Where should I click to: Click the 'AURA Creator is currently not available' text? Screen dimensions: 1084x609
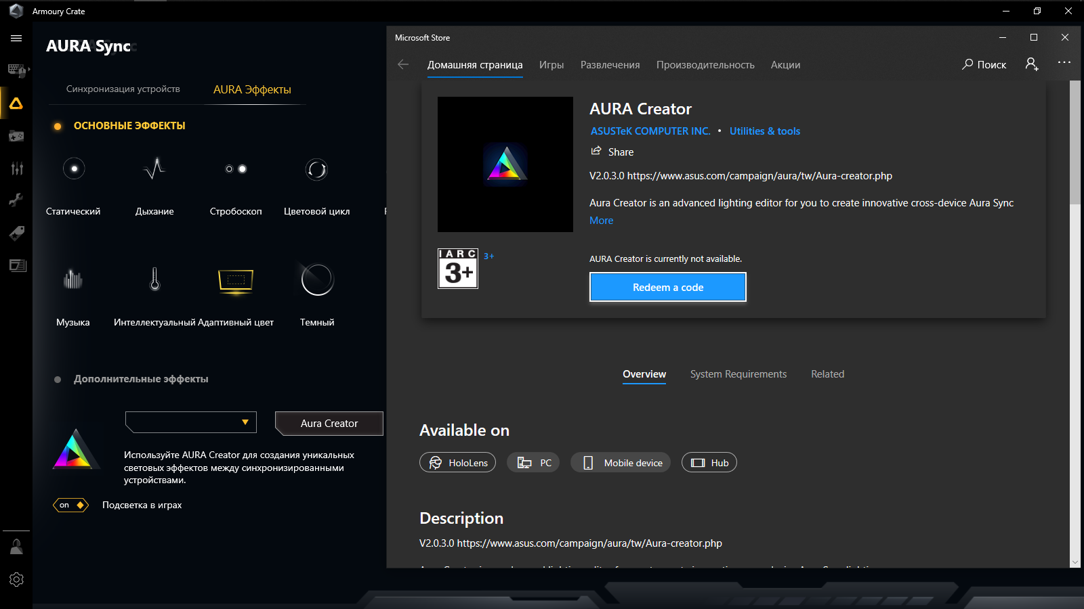tap(666, 258)
